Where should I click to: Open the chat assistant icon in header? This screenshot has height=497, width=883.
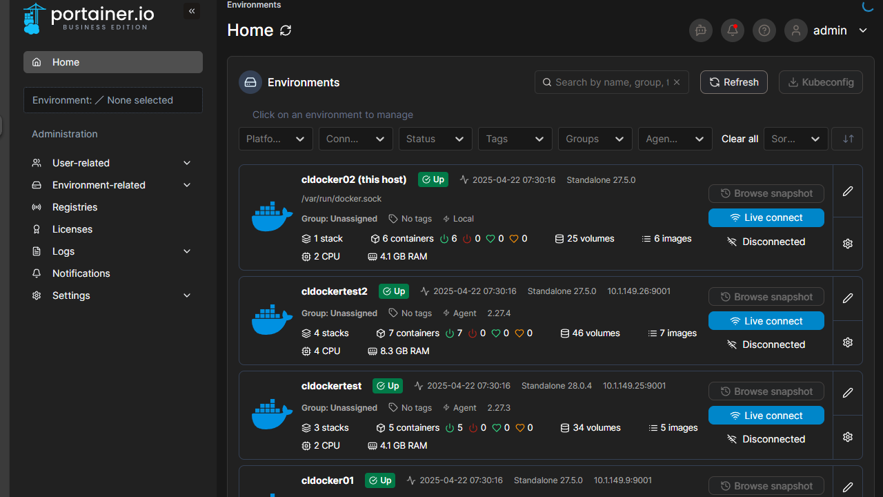[x=701, y=30]
